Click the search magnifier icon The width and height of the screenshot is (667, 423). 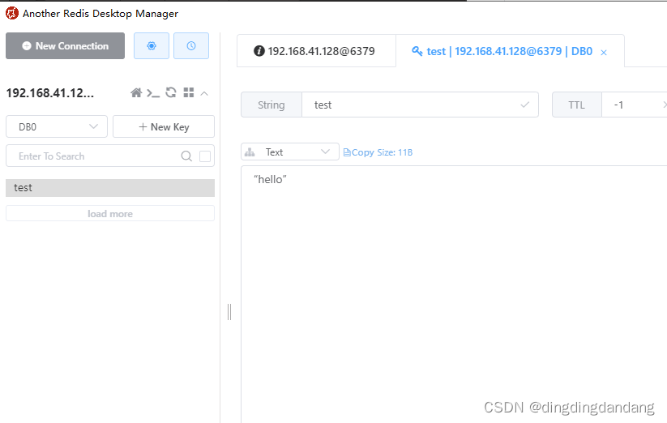tap(186, 156)
